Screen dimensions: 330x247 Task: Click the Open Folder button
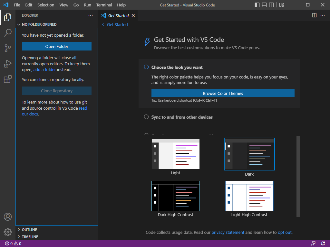click(x=57, y=46)
